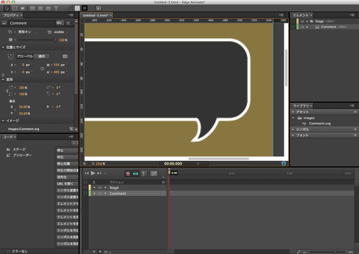Image resolution: width=359 pixels, height=254 pixels.
Task: Toggle the link scale chain icon
Action: click(7, 91)
